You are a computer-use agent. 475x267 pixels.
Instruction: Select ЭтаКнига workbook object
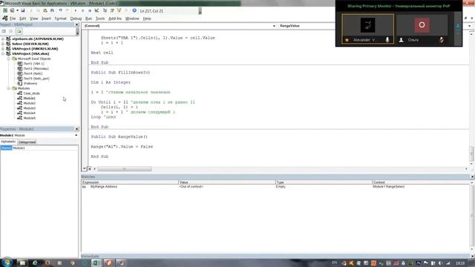[x=30, y=83]
